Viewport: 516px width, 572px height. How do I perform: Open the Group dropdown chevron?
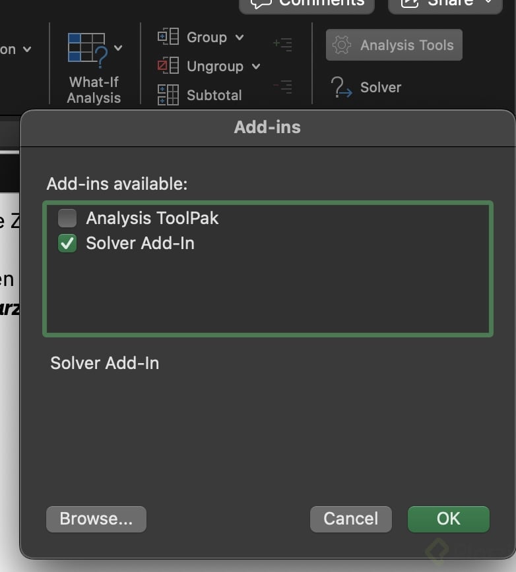click(x=240, y=38)
